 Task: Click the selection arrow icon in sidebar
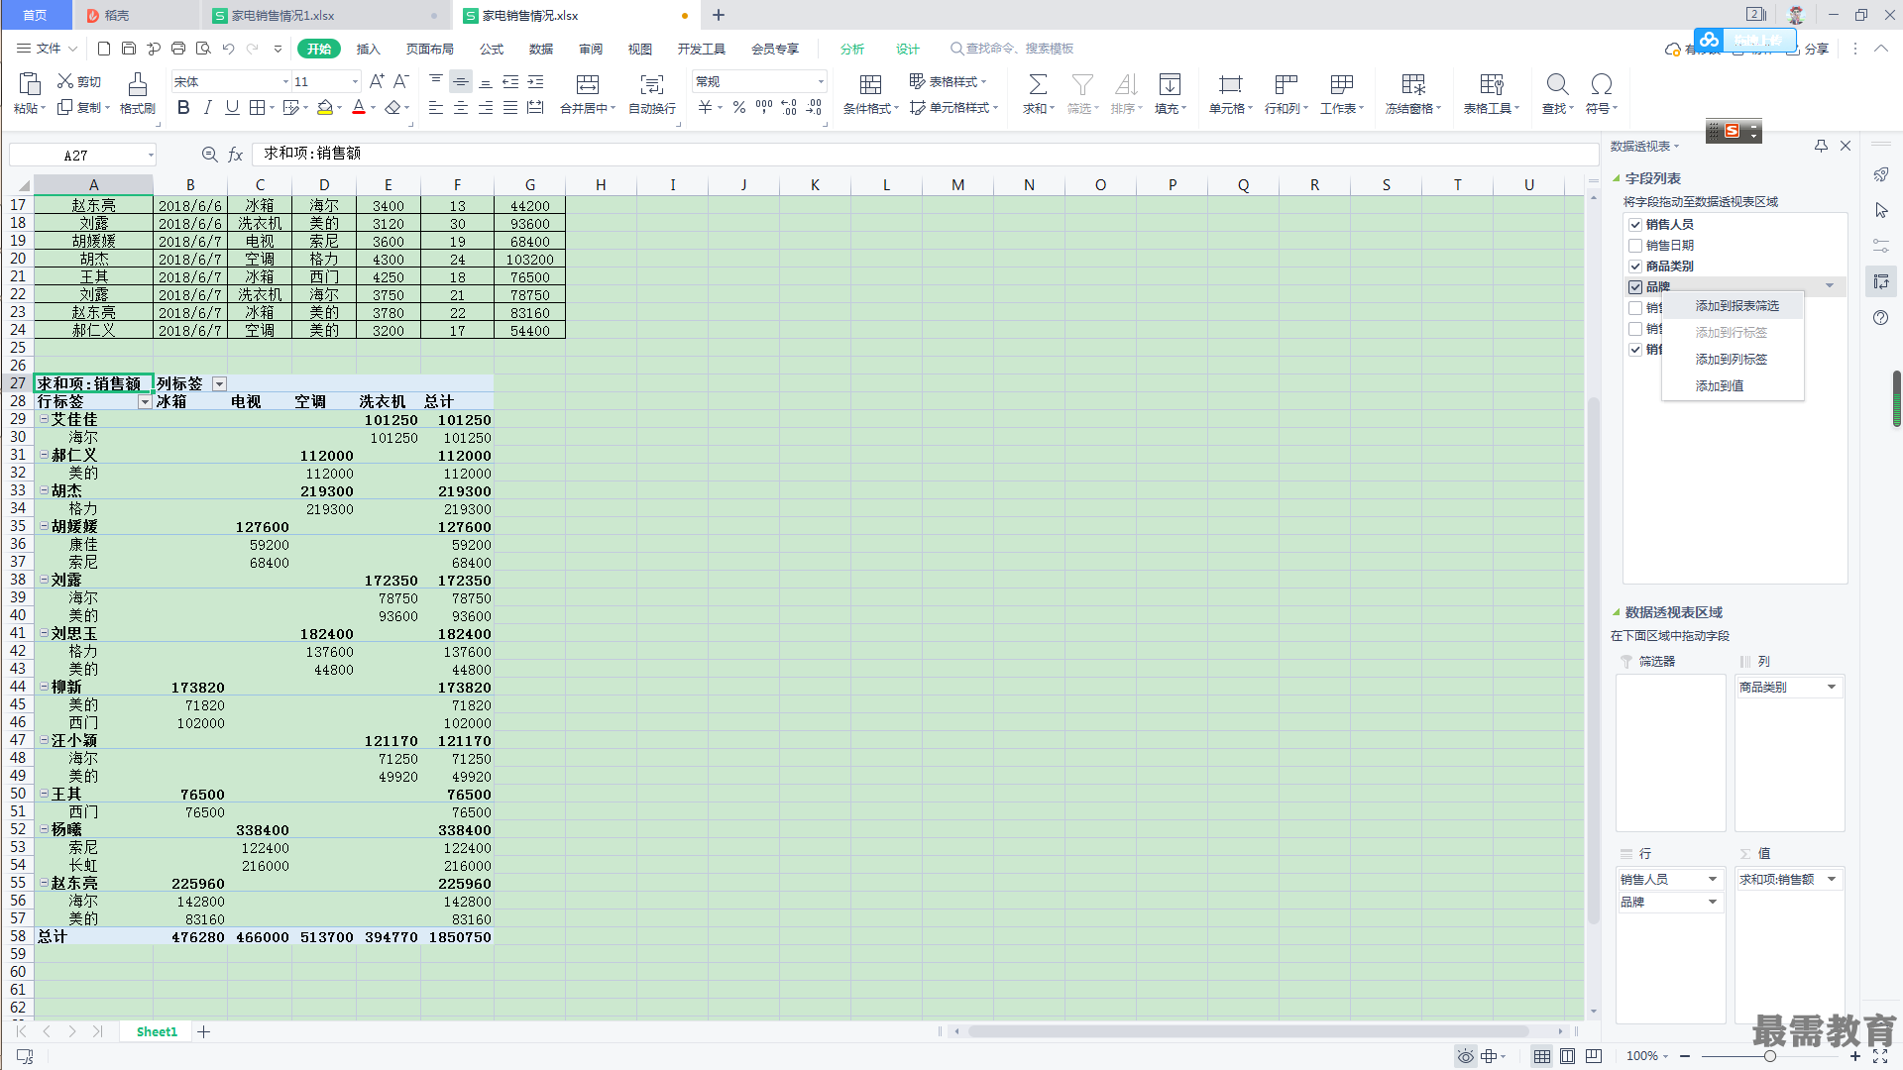click(x=1881, y=211)
